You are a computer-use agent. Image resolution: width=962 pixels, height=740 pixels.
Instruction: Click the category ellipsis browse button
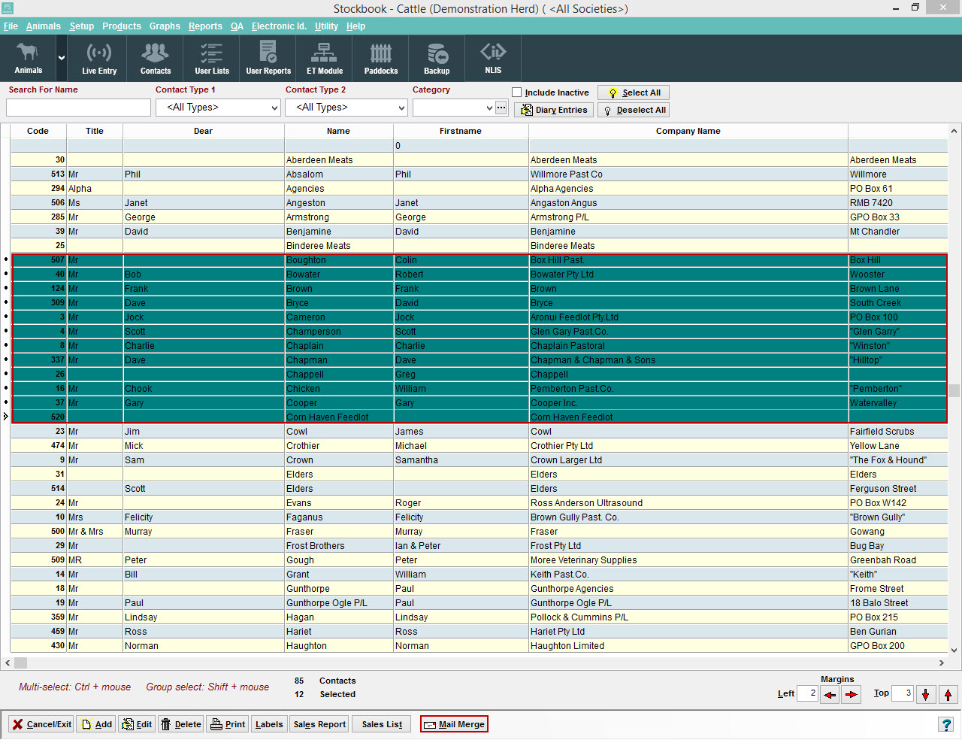[x=501, y=108]
